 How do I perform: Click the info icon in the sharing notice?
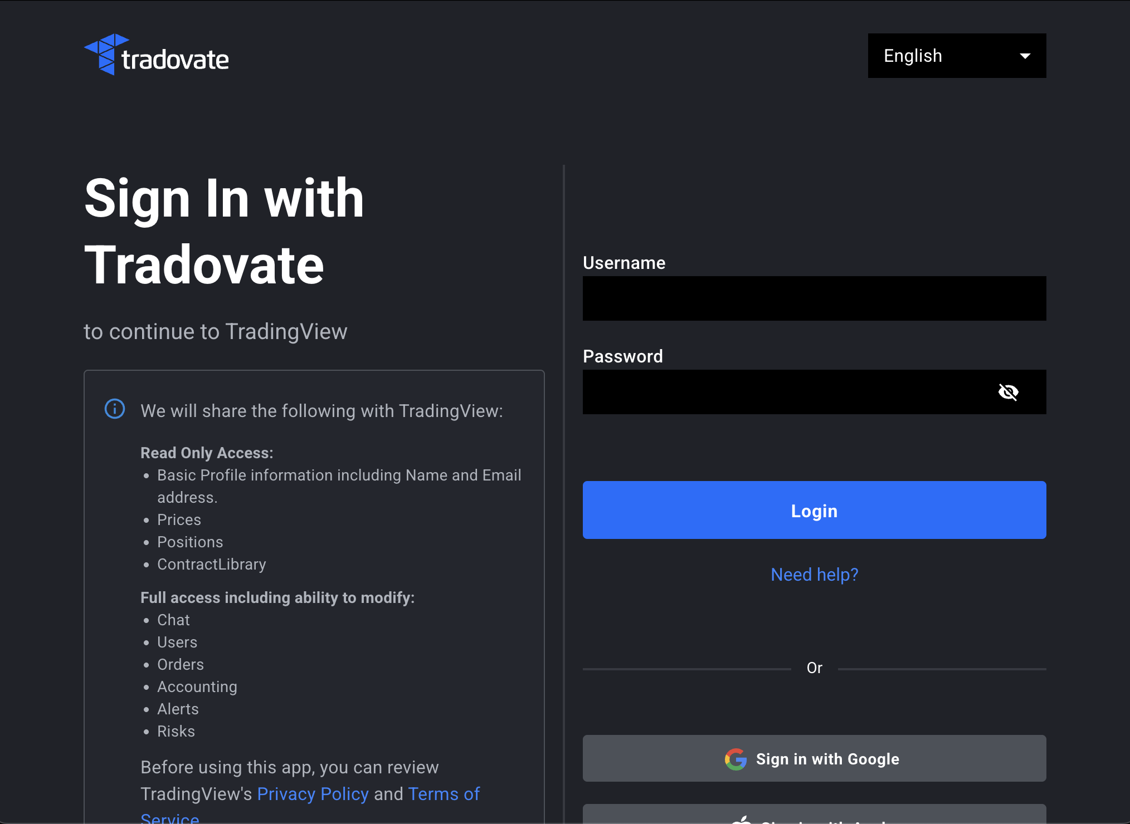point(115,409)
